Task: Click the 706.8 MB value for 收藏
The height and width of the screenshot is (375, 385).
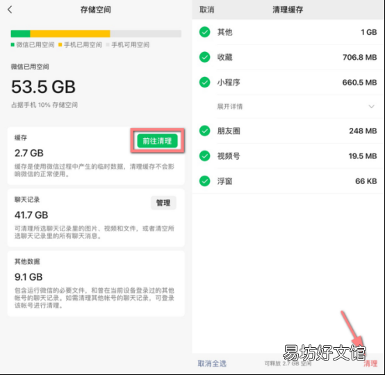Action: coord(360,57)
